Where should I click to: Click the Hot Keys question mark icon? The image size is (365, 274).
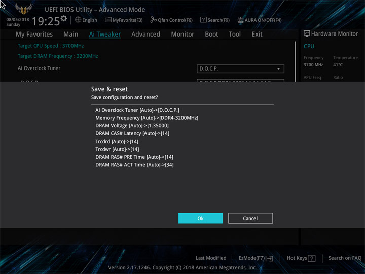point(312,258)
